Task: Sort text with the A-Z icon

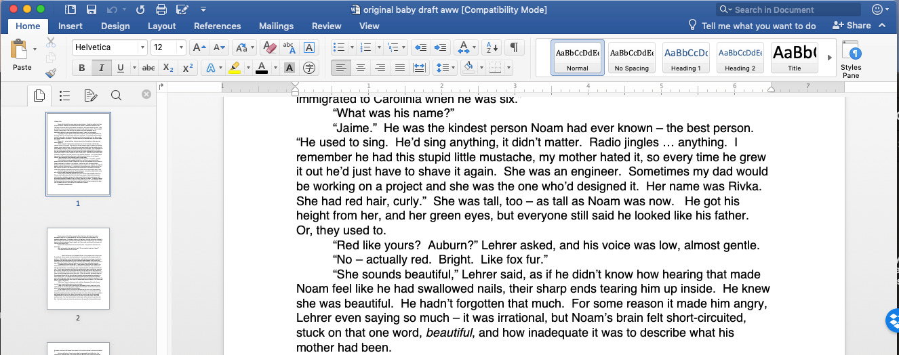Action: coord(492,47)
